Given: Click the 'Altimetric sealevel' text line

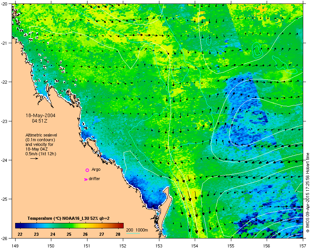Looking at the screenshot, I should click(41, 135).
